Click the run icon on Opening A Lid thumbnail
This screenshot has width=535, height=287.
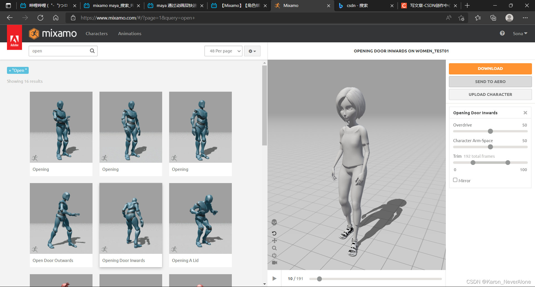pos(174,249)
